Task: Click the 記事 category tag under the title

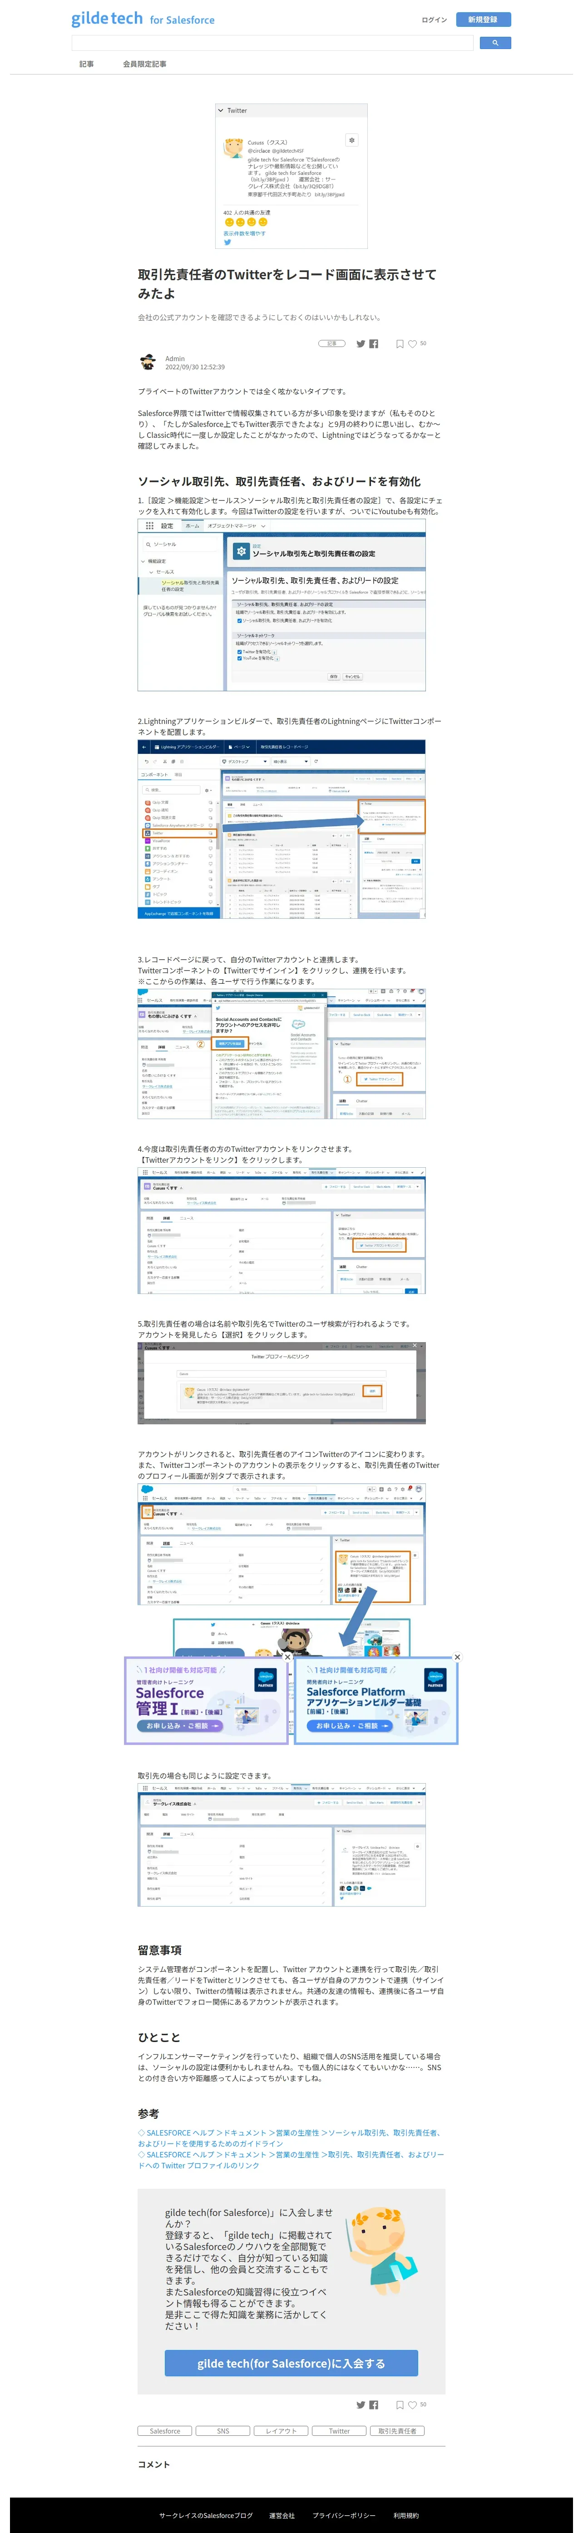Action: (332, 343)
